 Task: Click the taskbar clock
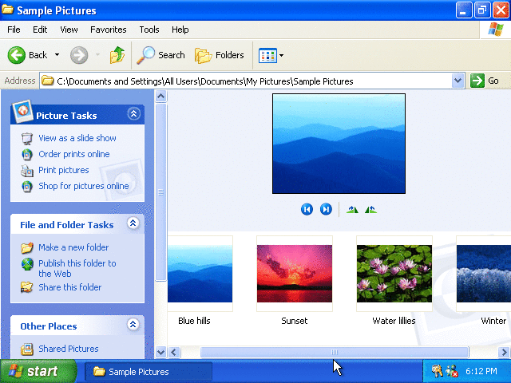click(x=481, y=371)
